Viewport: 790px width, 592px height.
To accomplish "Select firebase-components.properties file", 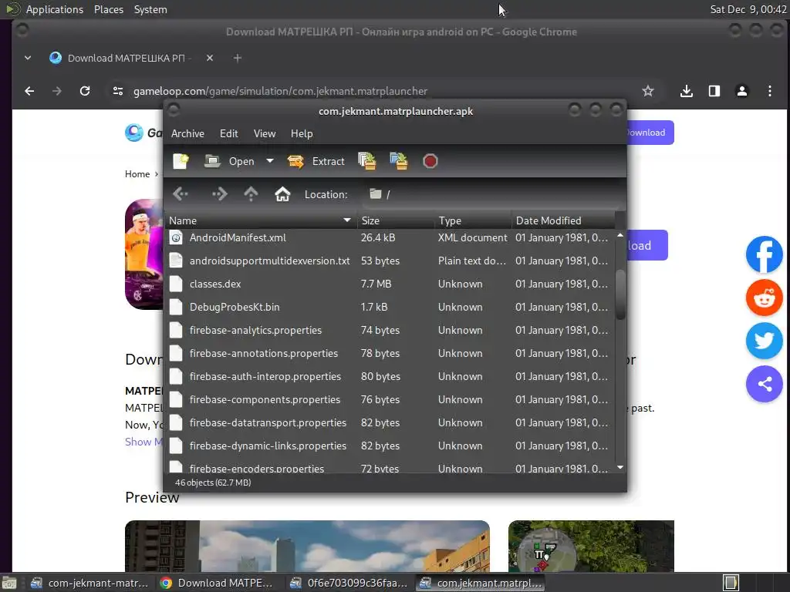I will click(389, 400).
